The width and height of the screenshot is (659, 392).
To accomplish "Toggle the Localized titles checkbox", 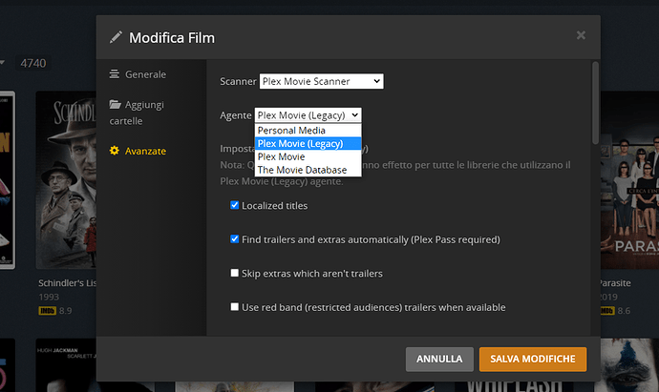I will [x=235, y=205].
